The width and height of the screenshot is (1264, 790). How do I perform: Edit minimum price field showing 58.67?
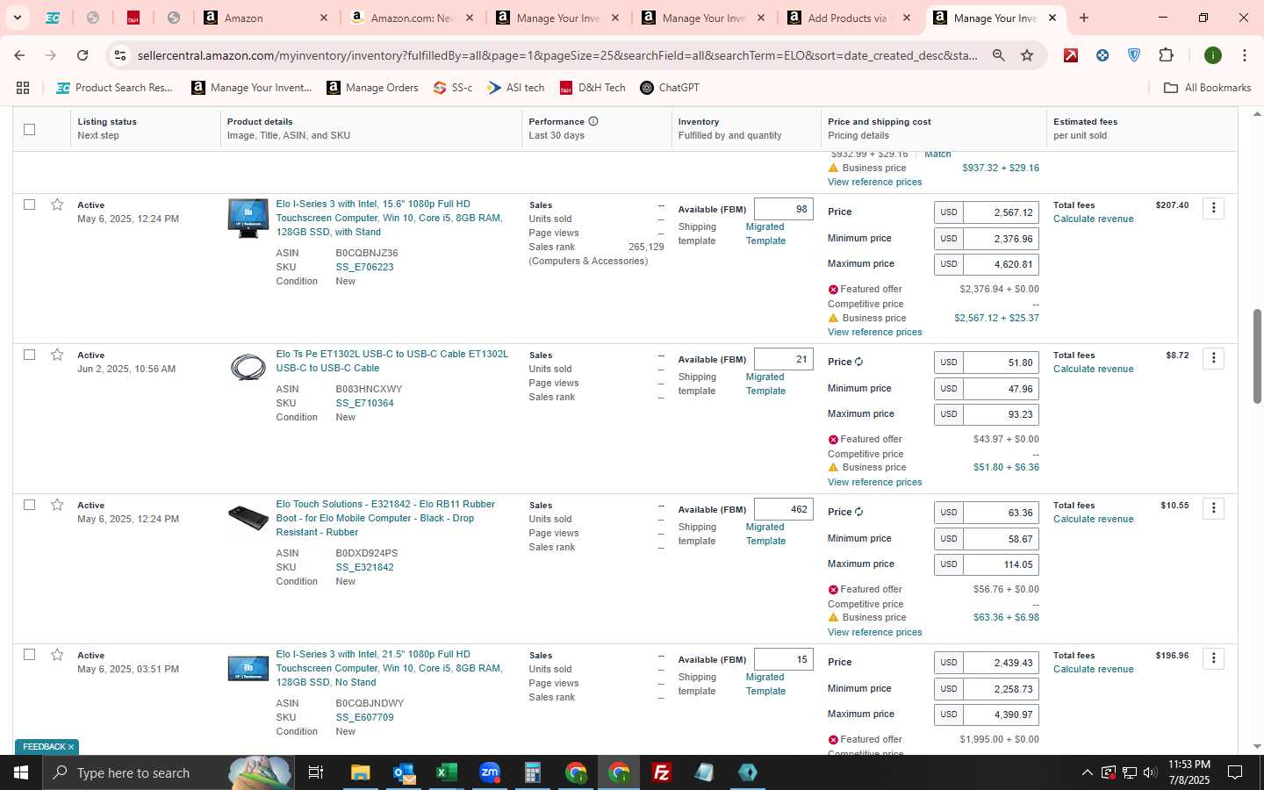1001,539
